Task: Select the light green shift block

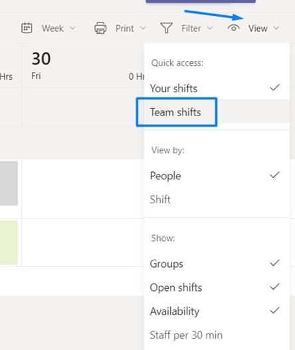Action: (x=9, y=242)
